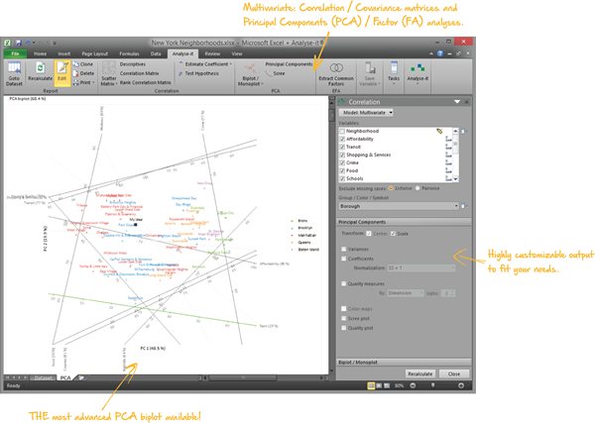Screen dimensions: 595x423
Task: Delete the current report
Action: 83,73
